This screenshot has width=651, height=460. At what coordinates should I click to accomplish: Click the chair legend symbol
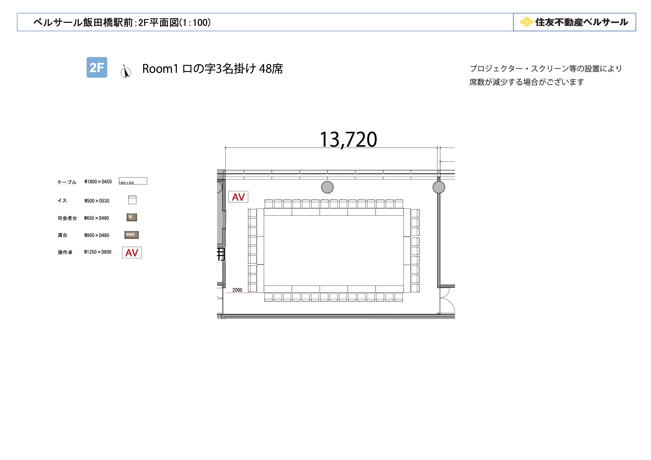pyautogui.click(x=132, y=200)
